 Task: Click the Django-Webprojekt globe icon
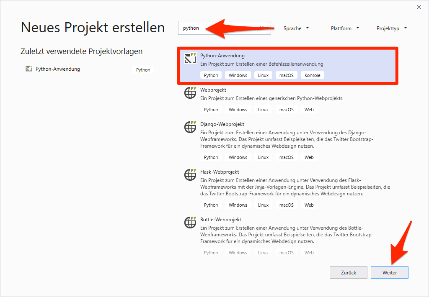(190, 127)
